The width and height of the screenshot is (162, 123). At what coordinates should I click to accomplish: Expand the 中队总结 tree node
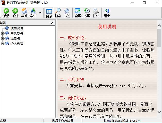2,33
